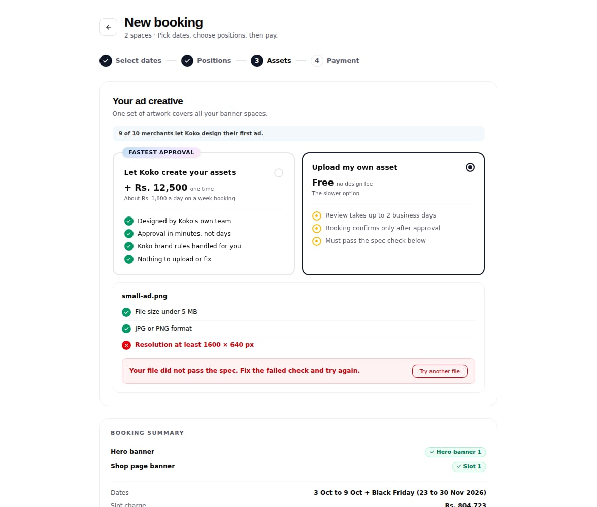Image resolution: width=597 pixels, height=507 pixels.
Task: Click the "Your file did not pass the spec" message
Action: coord(245,371)
